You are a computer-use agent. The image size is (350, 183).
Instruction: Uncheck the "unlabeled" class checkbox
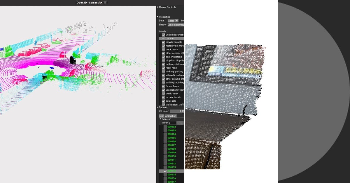point(163,34)
